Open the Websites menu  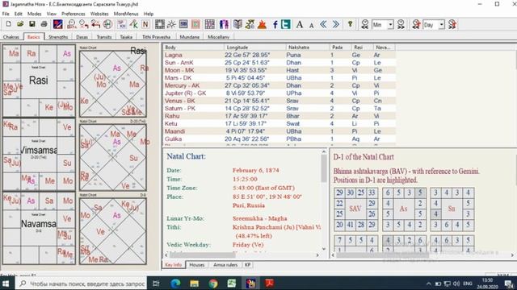pos(99,14)
